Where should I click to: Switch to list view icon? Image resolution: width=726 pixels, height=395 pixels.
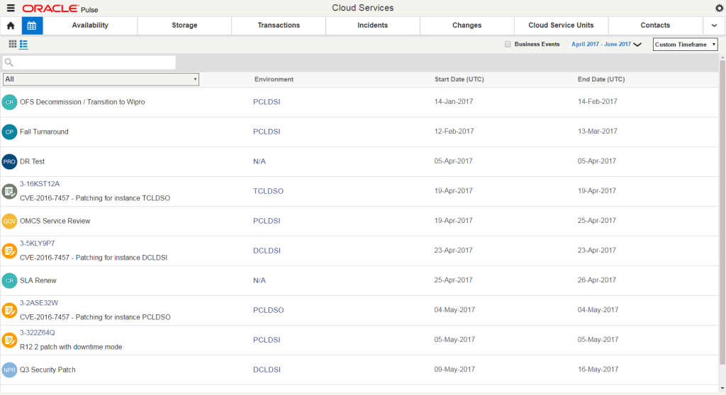[x=23, y=45]
